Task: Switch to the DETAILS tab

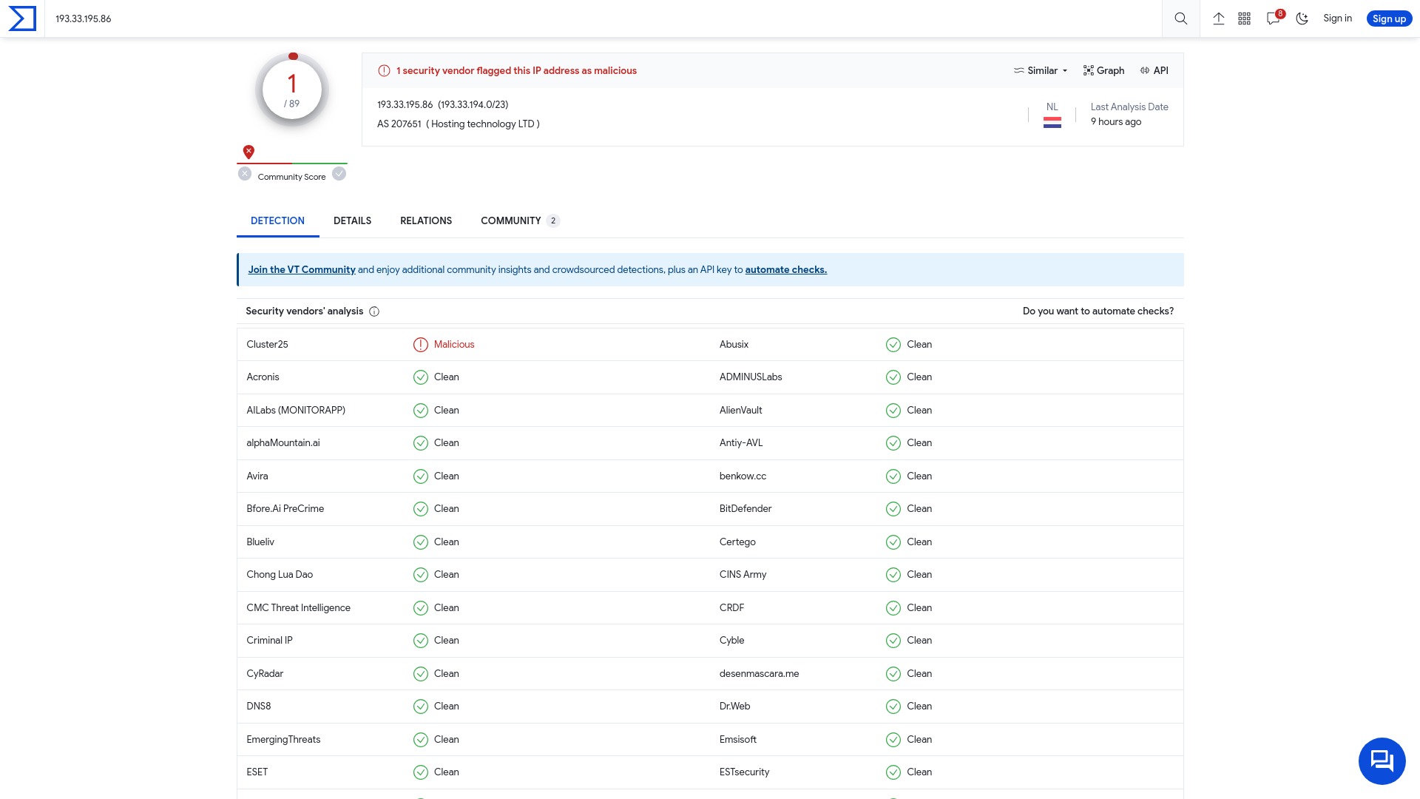Action: 352,221
